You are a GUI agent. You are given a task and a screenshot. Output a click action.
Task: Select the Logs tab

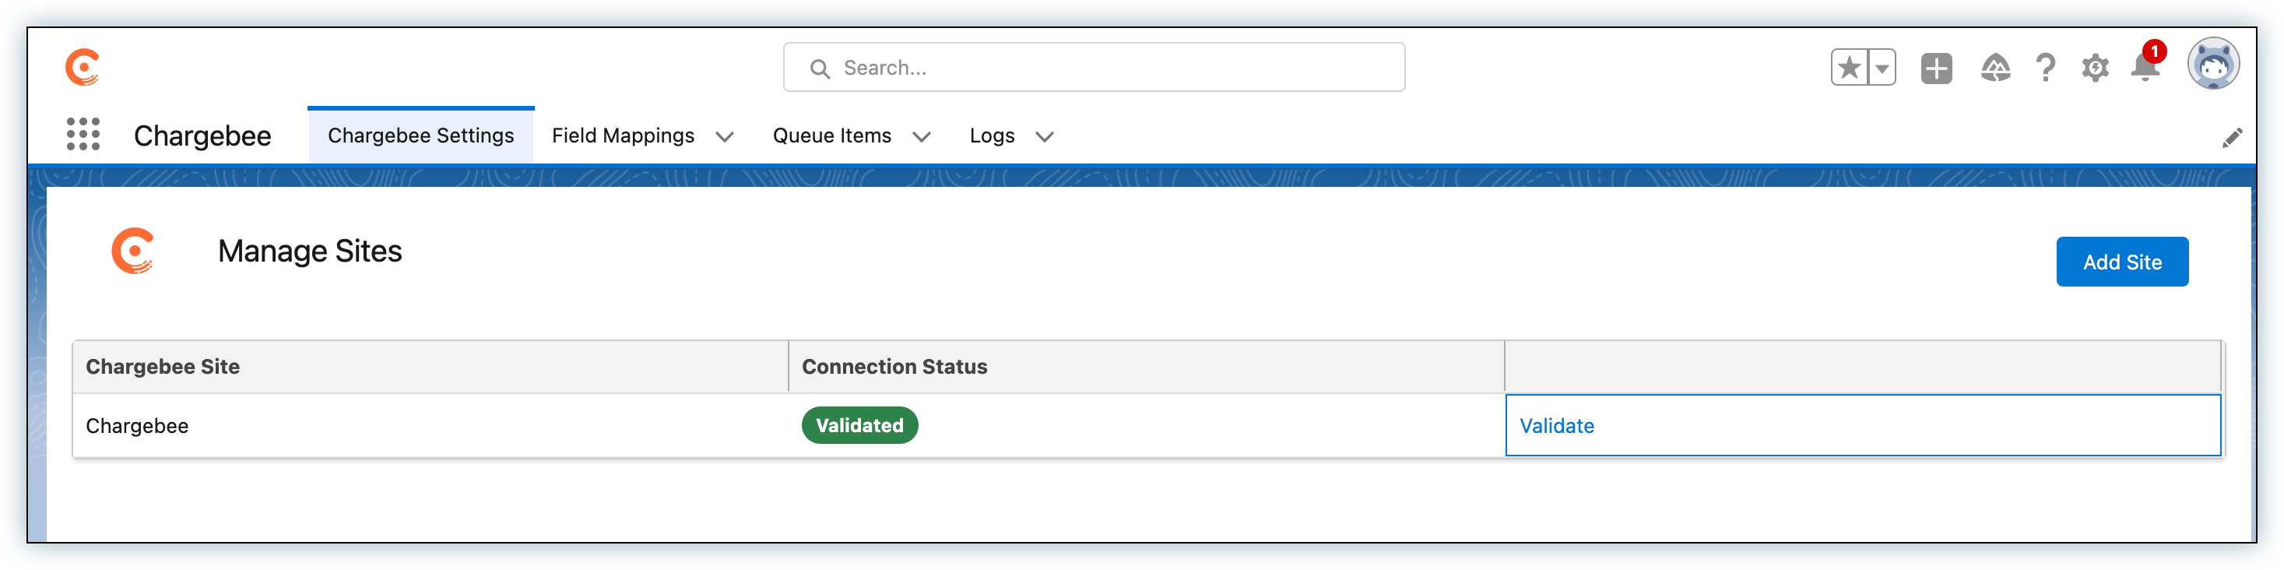point(993,135)
